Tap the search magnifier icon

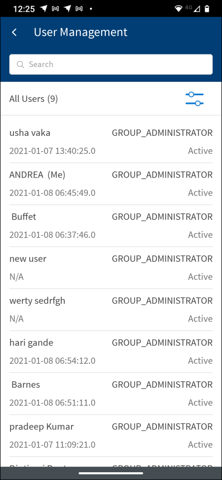21,64
